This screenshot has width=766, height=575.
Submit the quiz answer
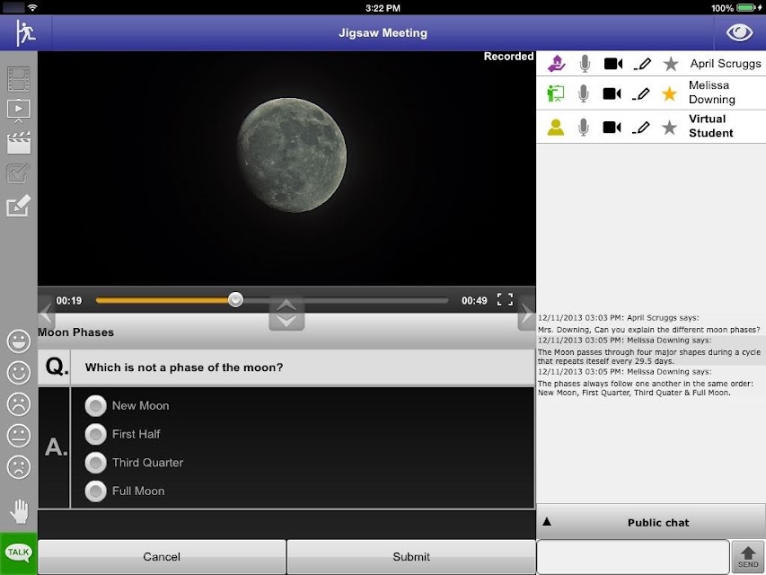pyautogui.click(x=411, y=557)
